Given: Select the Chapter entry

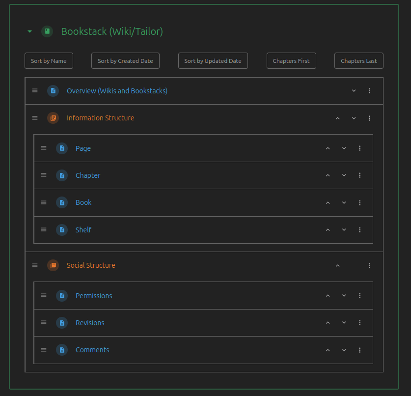Looking at the screenshot, I should click(x=88, y=175).
